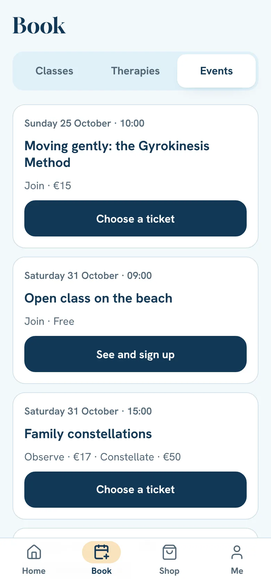Open Moving gently Gyrokinesis event title

[117, 154]
